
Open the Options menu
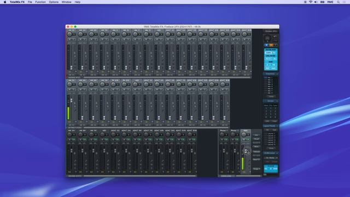coord(54,2)
